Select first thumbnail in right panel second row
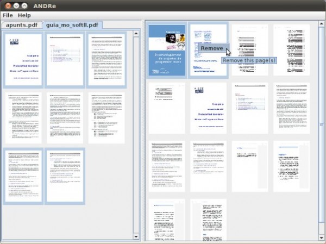The width and height of the screenshot is (326, 244). click(x=167, y=108)
